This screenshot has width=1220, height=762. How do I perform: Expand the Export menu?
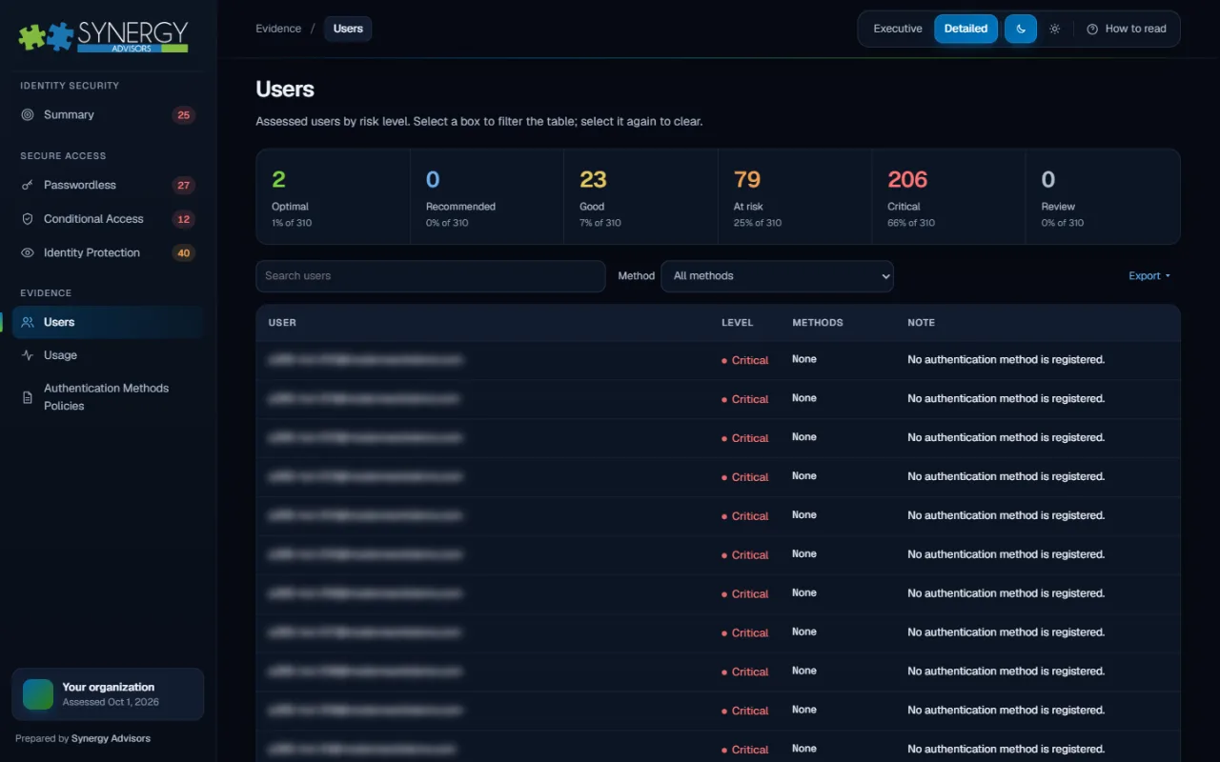point(1149,276)
